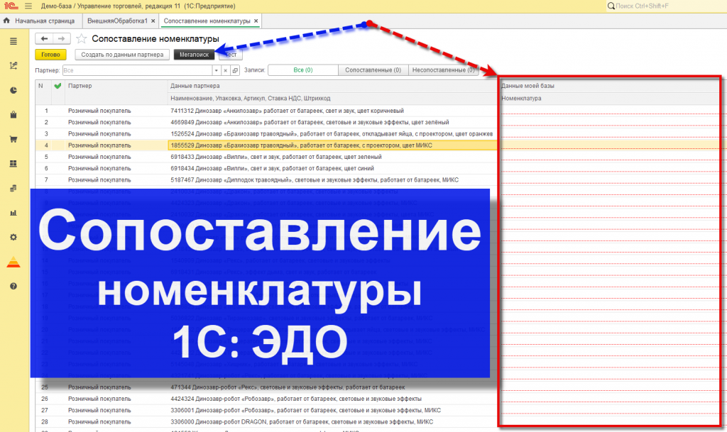Image resolution: width=727 pixels, height=432 pixels.
Task: Open the shopping cart sales icon
Action: click(x=13, y=139)
